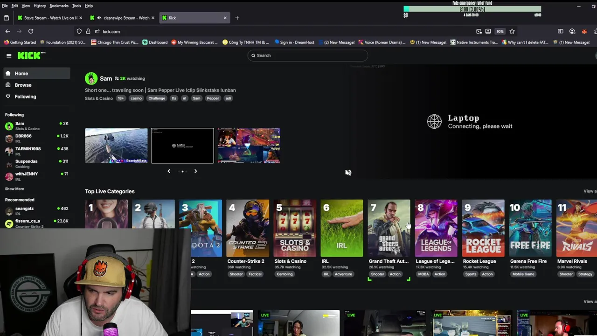This screenshot has height=336, width=597.
Task: Open the IRL category card
Action: tap(342, 228)
